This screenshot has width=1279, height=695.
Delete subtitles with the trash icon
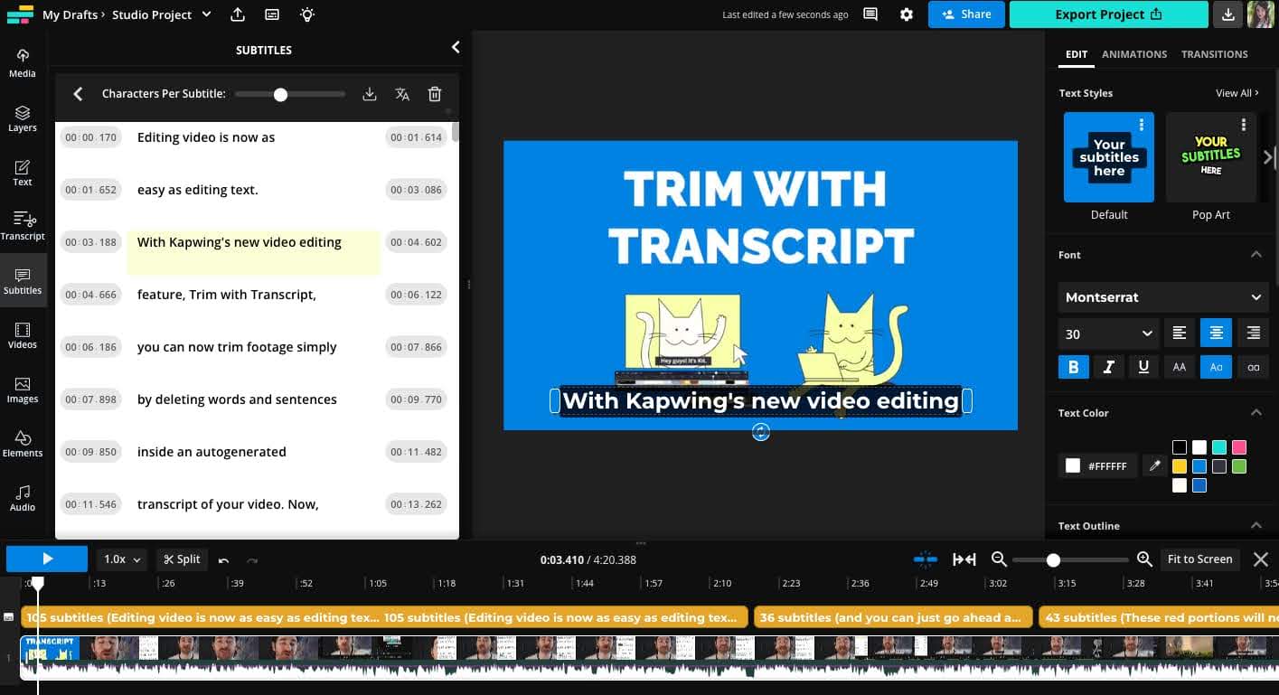point(435,94)
